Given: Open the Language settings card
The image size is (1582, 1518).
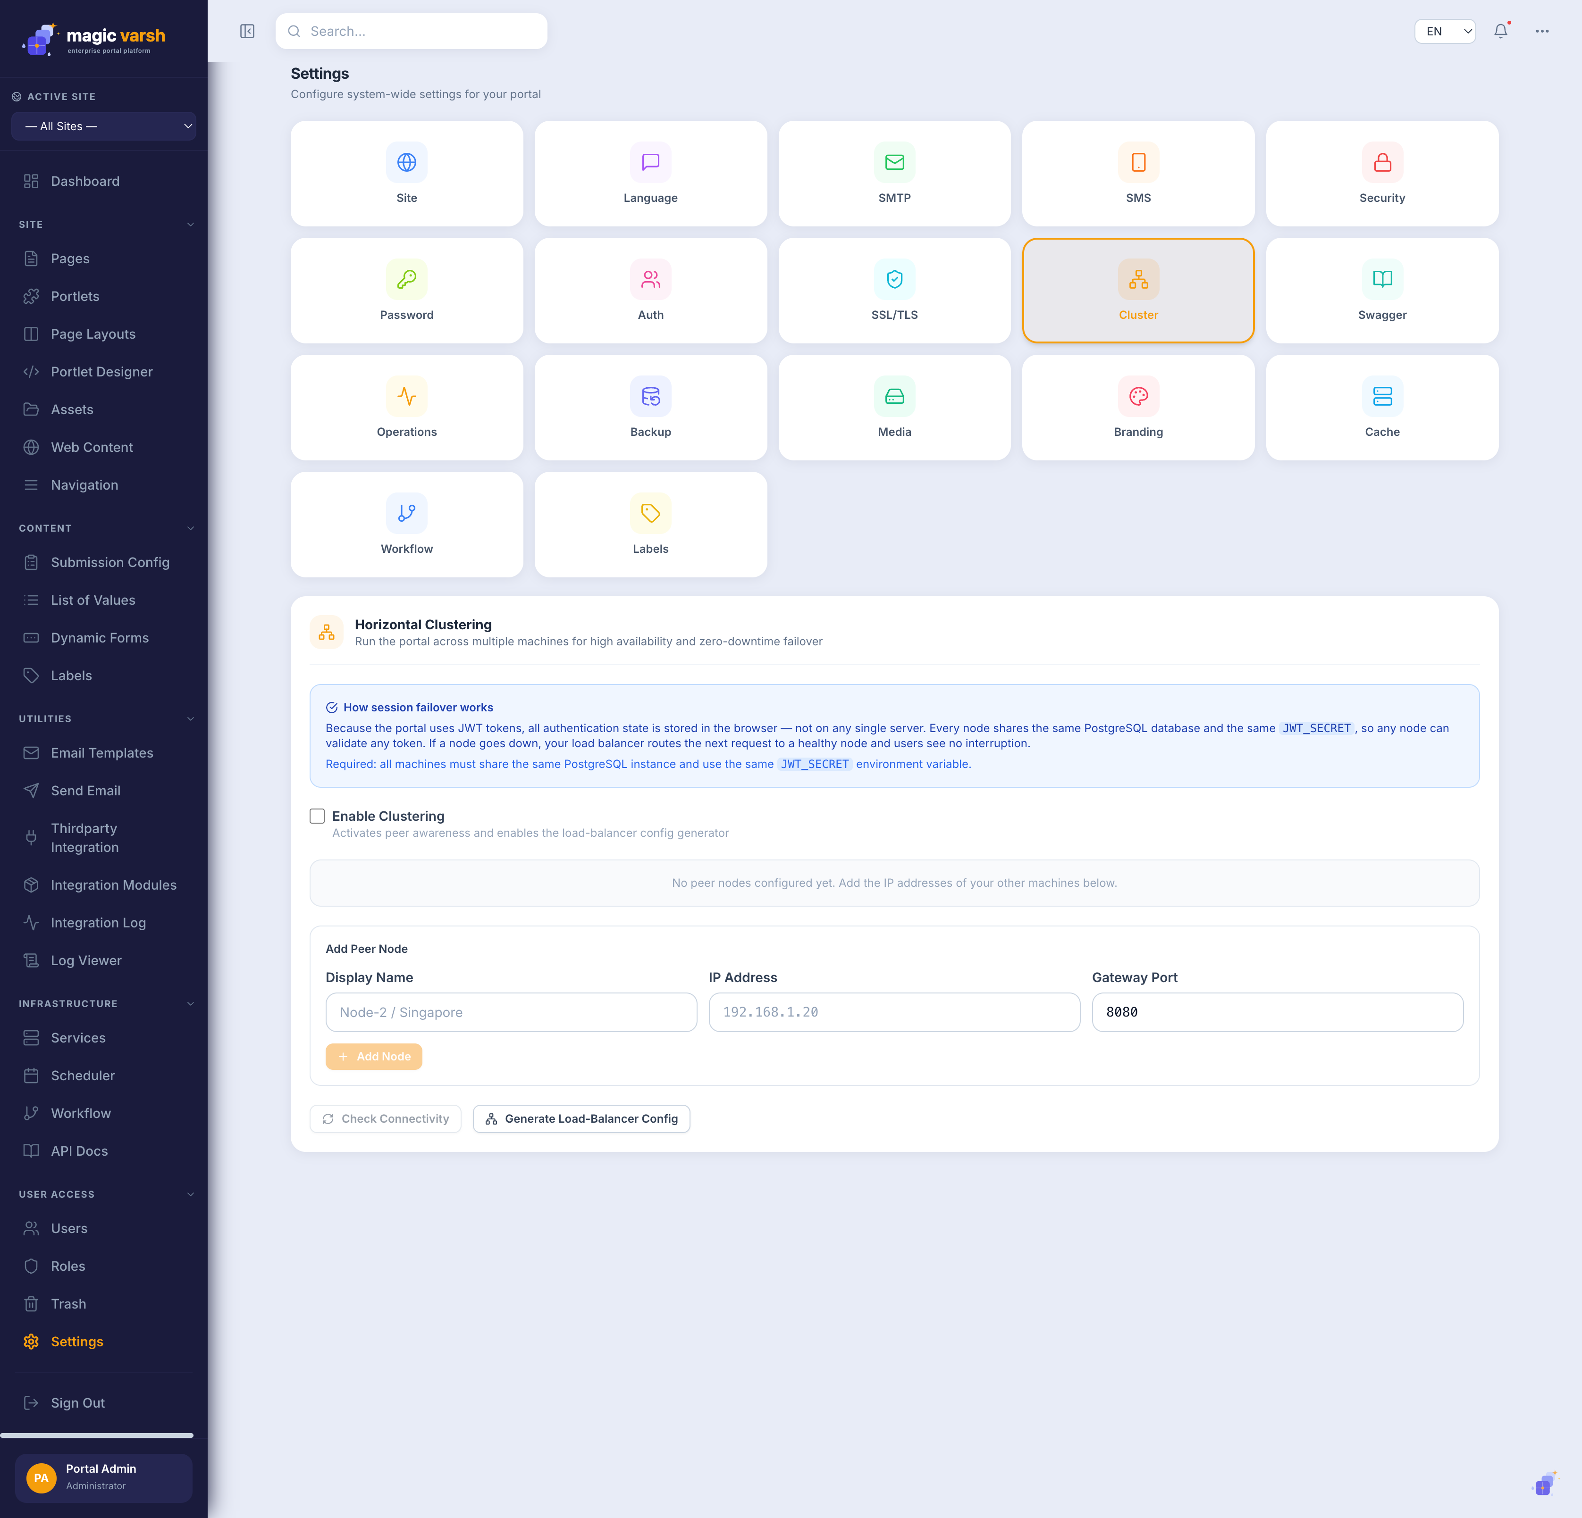Looking at the screenshot, I should (650, 174).
